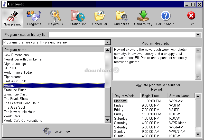Select The Grateful Dead Hour program

pyautogui.click(x=21, y=103)
